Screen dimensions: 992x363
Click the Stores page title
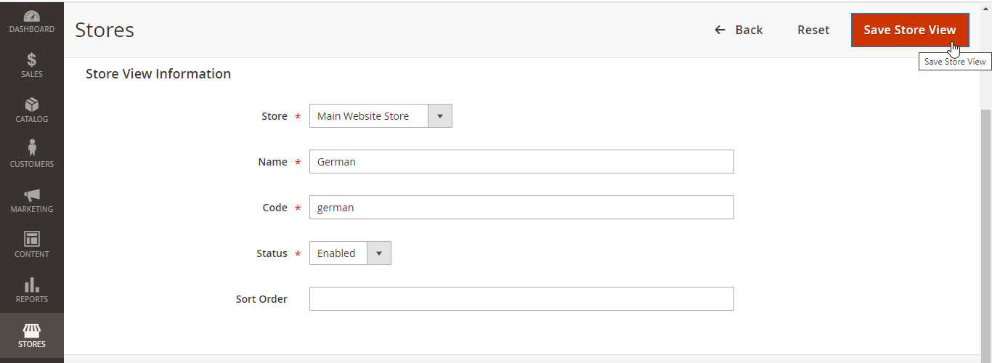(105, 30)
